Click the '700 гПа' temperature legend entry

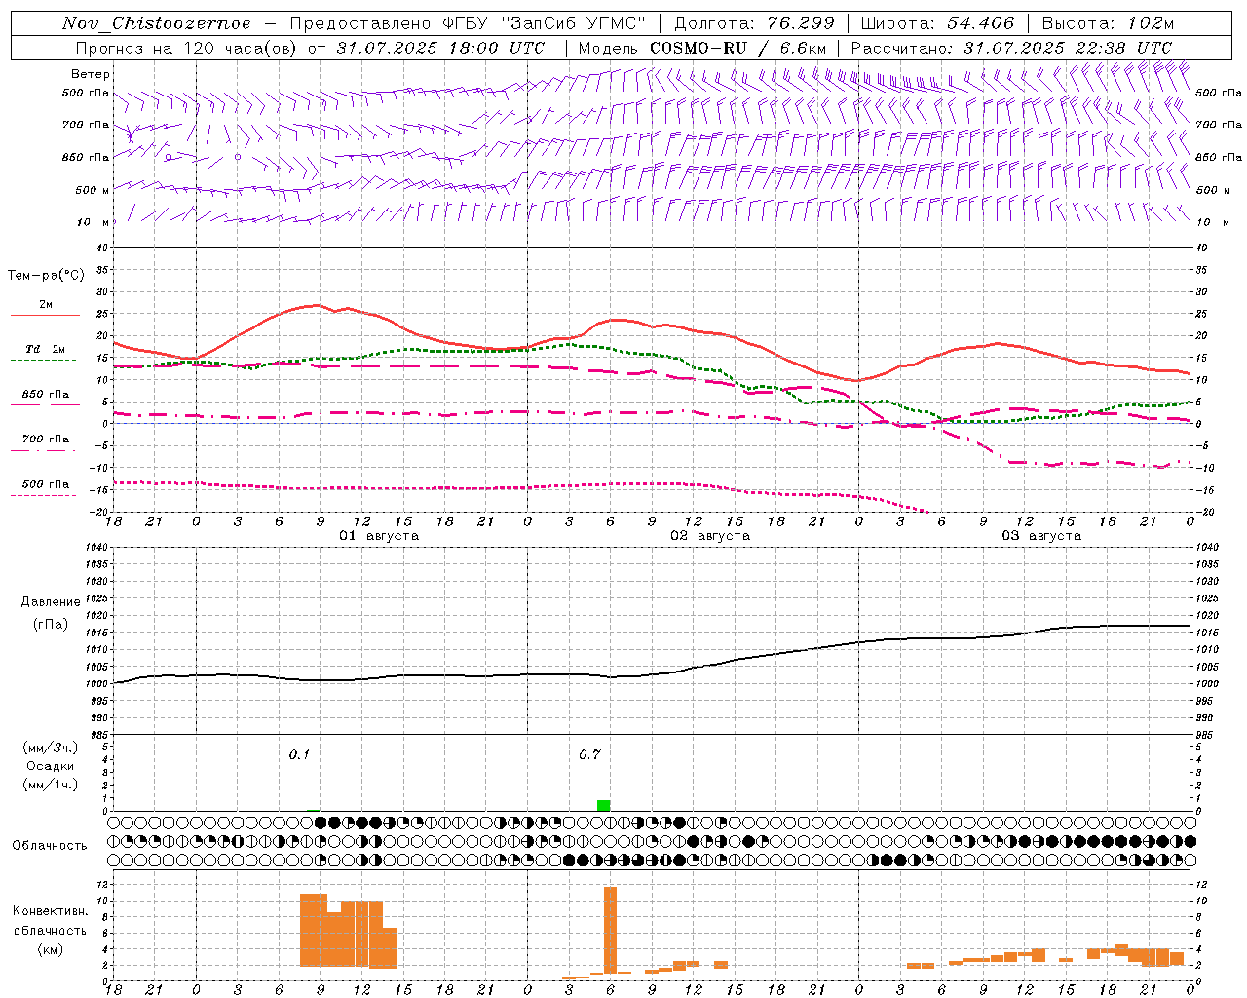point(46,439)
